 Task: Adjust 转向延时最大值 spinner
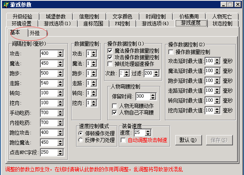tap(217, 100)
